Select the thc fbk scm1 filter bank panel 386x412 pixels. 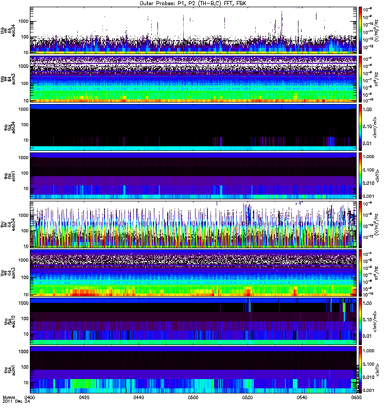[194, 370]
